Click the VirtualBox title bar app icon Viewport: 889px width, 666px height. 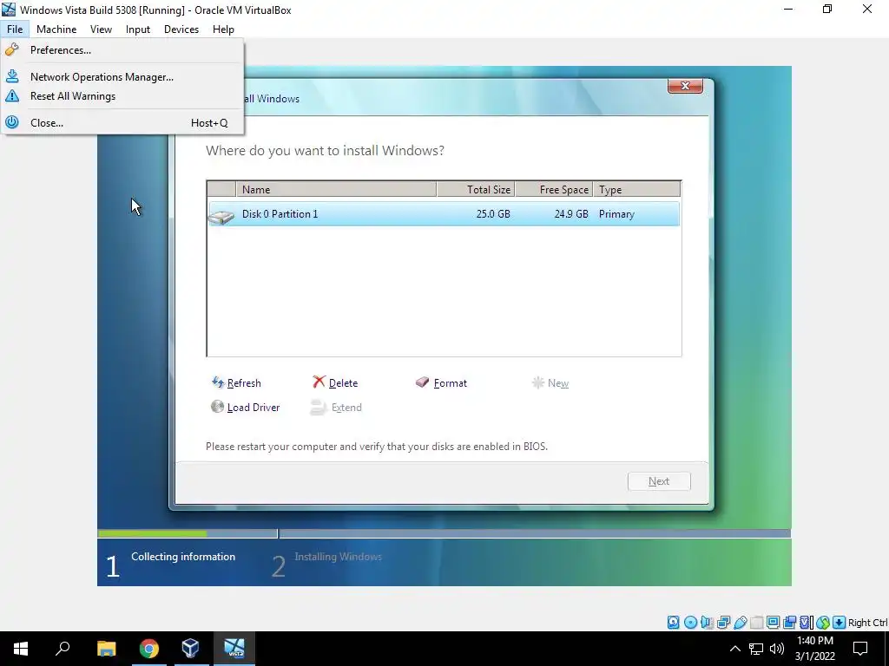[x=9, y=10]
